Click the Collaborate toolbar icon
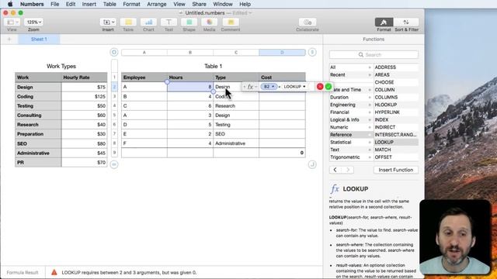 (x=308, y=22)
